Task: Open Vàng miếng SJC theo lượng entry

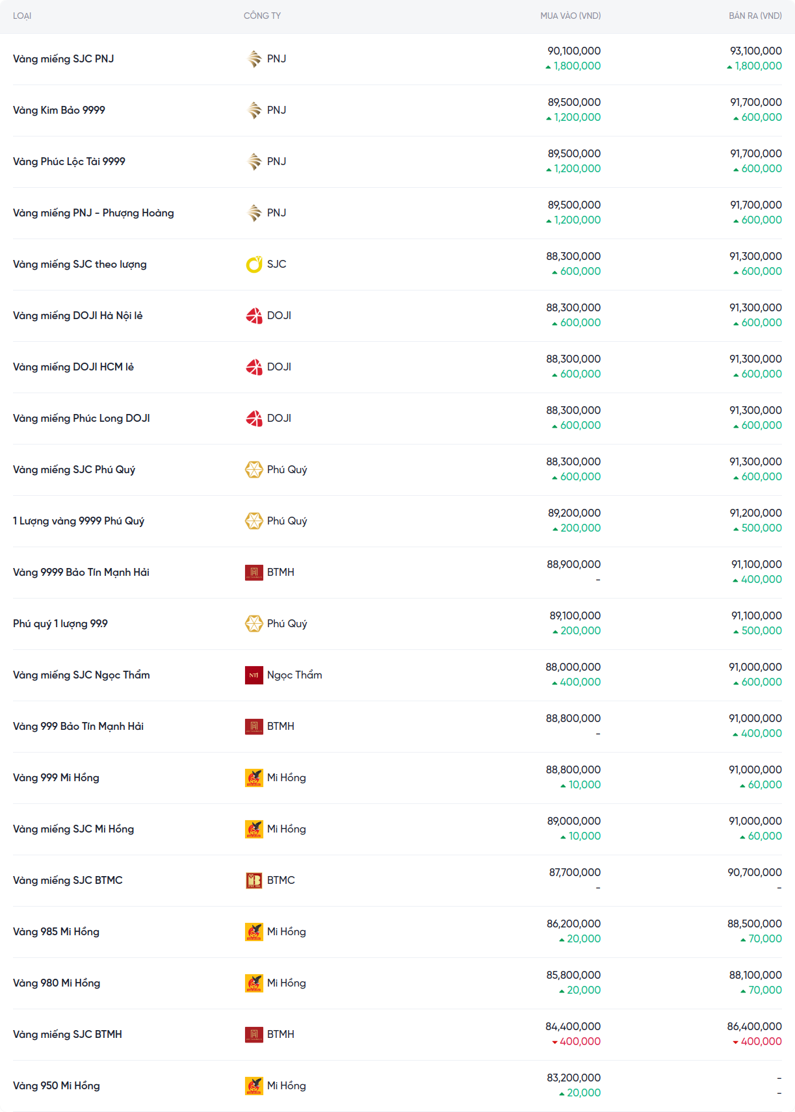Action: (x=80, y=265)
